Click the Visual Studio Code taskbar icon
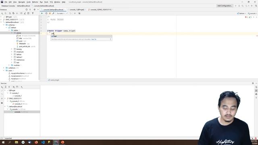This screenshot has width=258, height=145. [43, 142]
